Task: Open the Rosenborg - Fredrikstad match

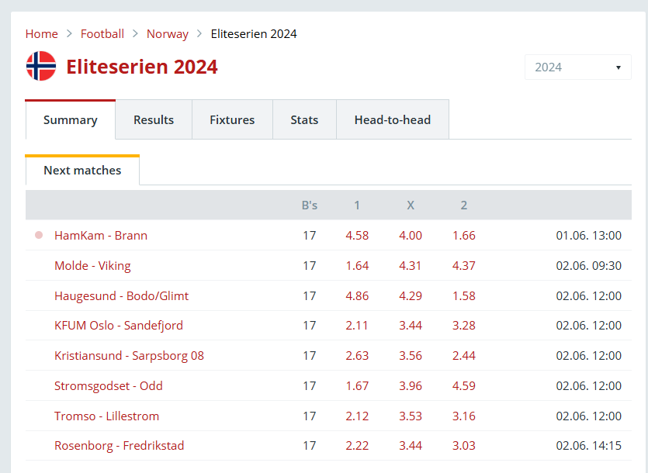Action: 119,446
